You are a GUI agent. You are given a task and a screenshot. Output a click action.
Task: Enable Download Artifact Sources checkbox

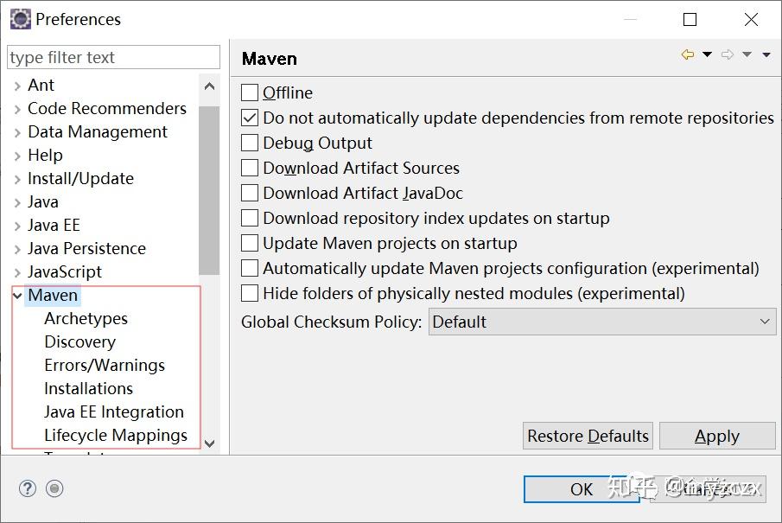pos(250,168)
